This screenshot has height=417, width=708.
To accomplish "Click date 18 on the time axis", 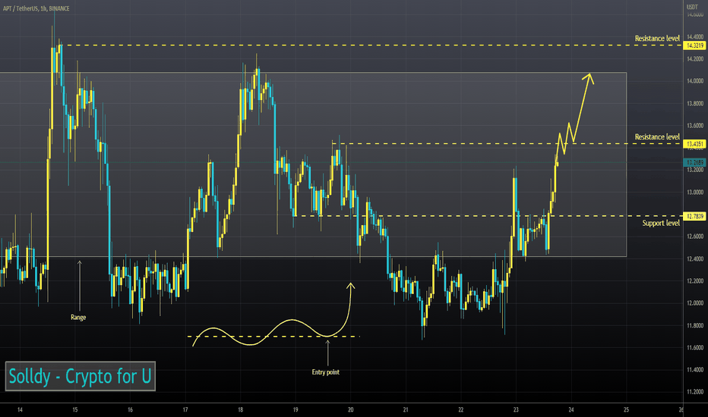I will click(x=240, y=409).
